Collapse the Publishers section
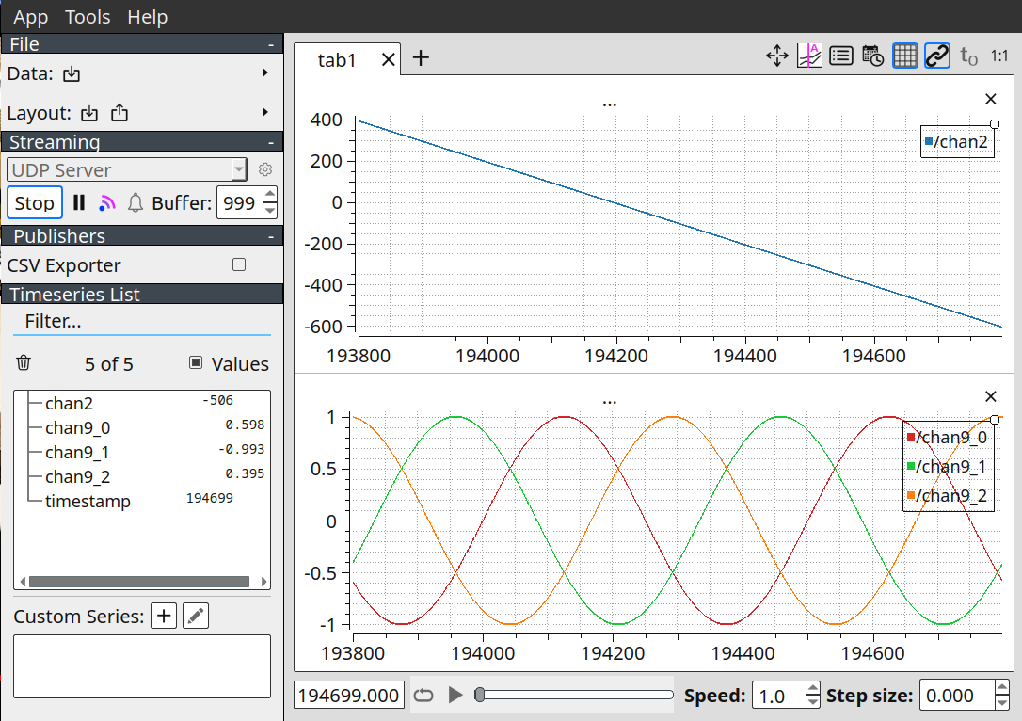The image size is (1022, 721). (271, 236)
